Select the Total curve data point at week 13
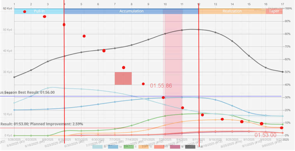Image resolution: width=295 pixels, height=151 pixels. [x=215, y=33]
